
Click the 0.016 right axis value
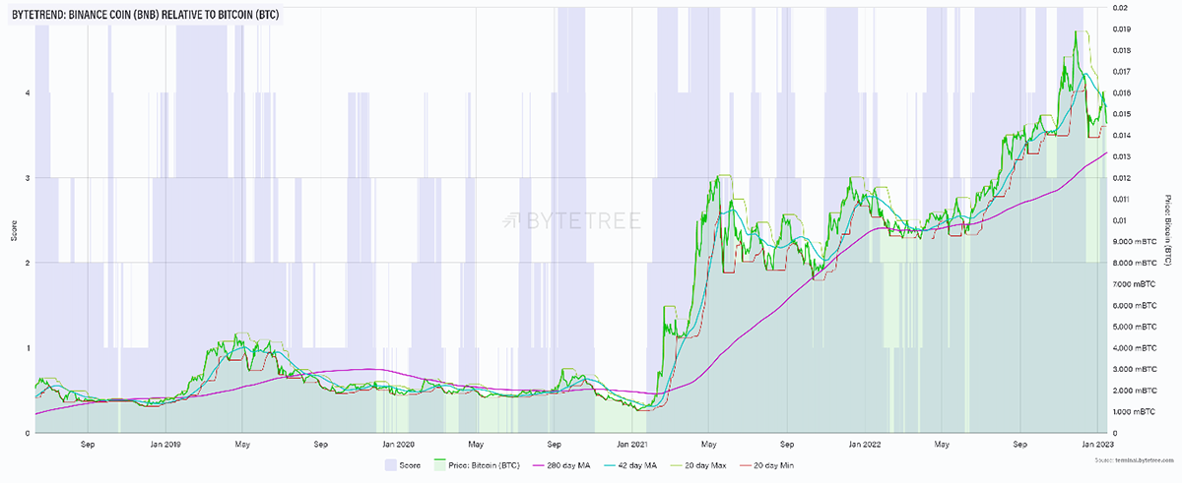pyautogui.click(x=1124, y=92)
